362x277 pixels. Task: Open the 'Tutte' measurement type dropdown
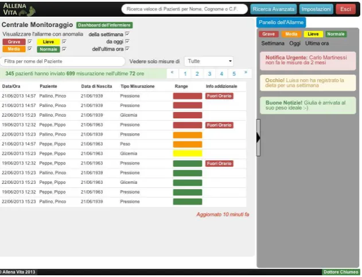pyautogui.click(x=209, y=61)
